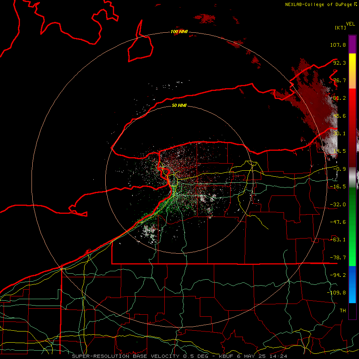Pick the gray segment of the velocity color bar
Image resolution: width=359 pixels, height=359 pixels.
point(352,178)
